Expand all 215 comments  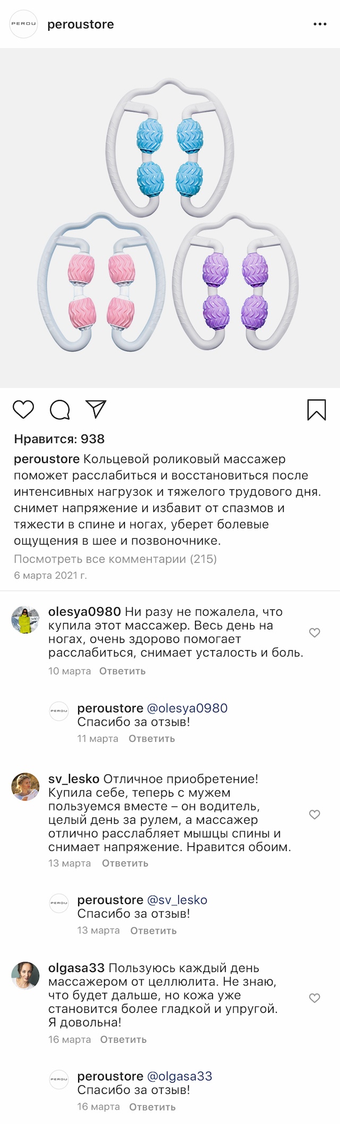[115, 559]
